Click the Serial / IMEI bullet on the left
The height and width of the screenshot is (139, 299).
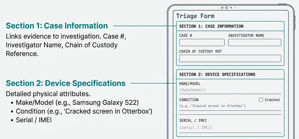(x=34, y=120)
